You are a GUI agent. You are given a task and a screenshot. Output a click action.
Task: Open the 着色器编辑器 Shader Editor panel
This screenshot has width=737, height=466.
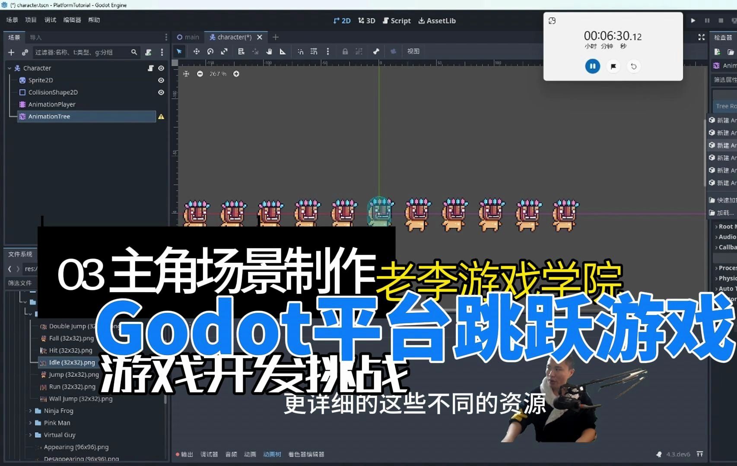pos(306,454)
